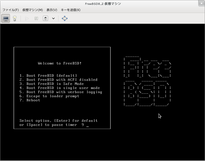Viewport: 205px width, 161px height.
Task: Open the ファイル(F) menu
Action: [10, 10]
